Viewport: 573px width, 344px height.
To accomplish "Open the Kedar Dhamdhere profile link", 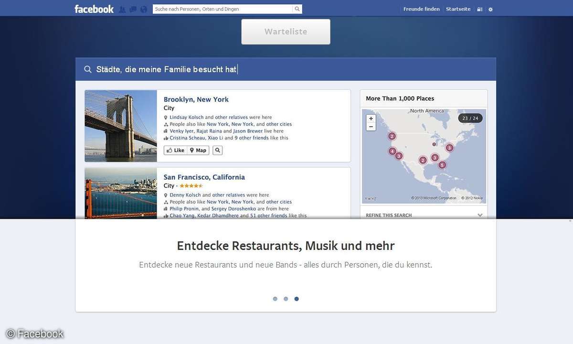I will [218, 215].
